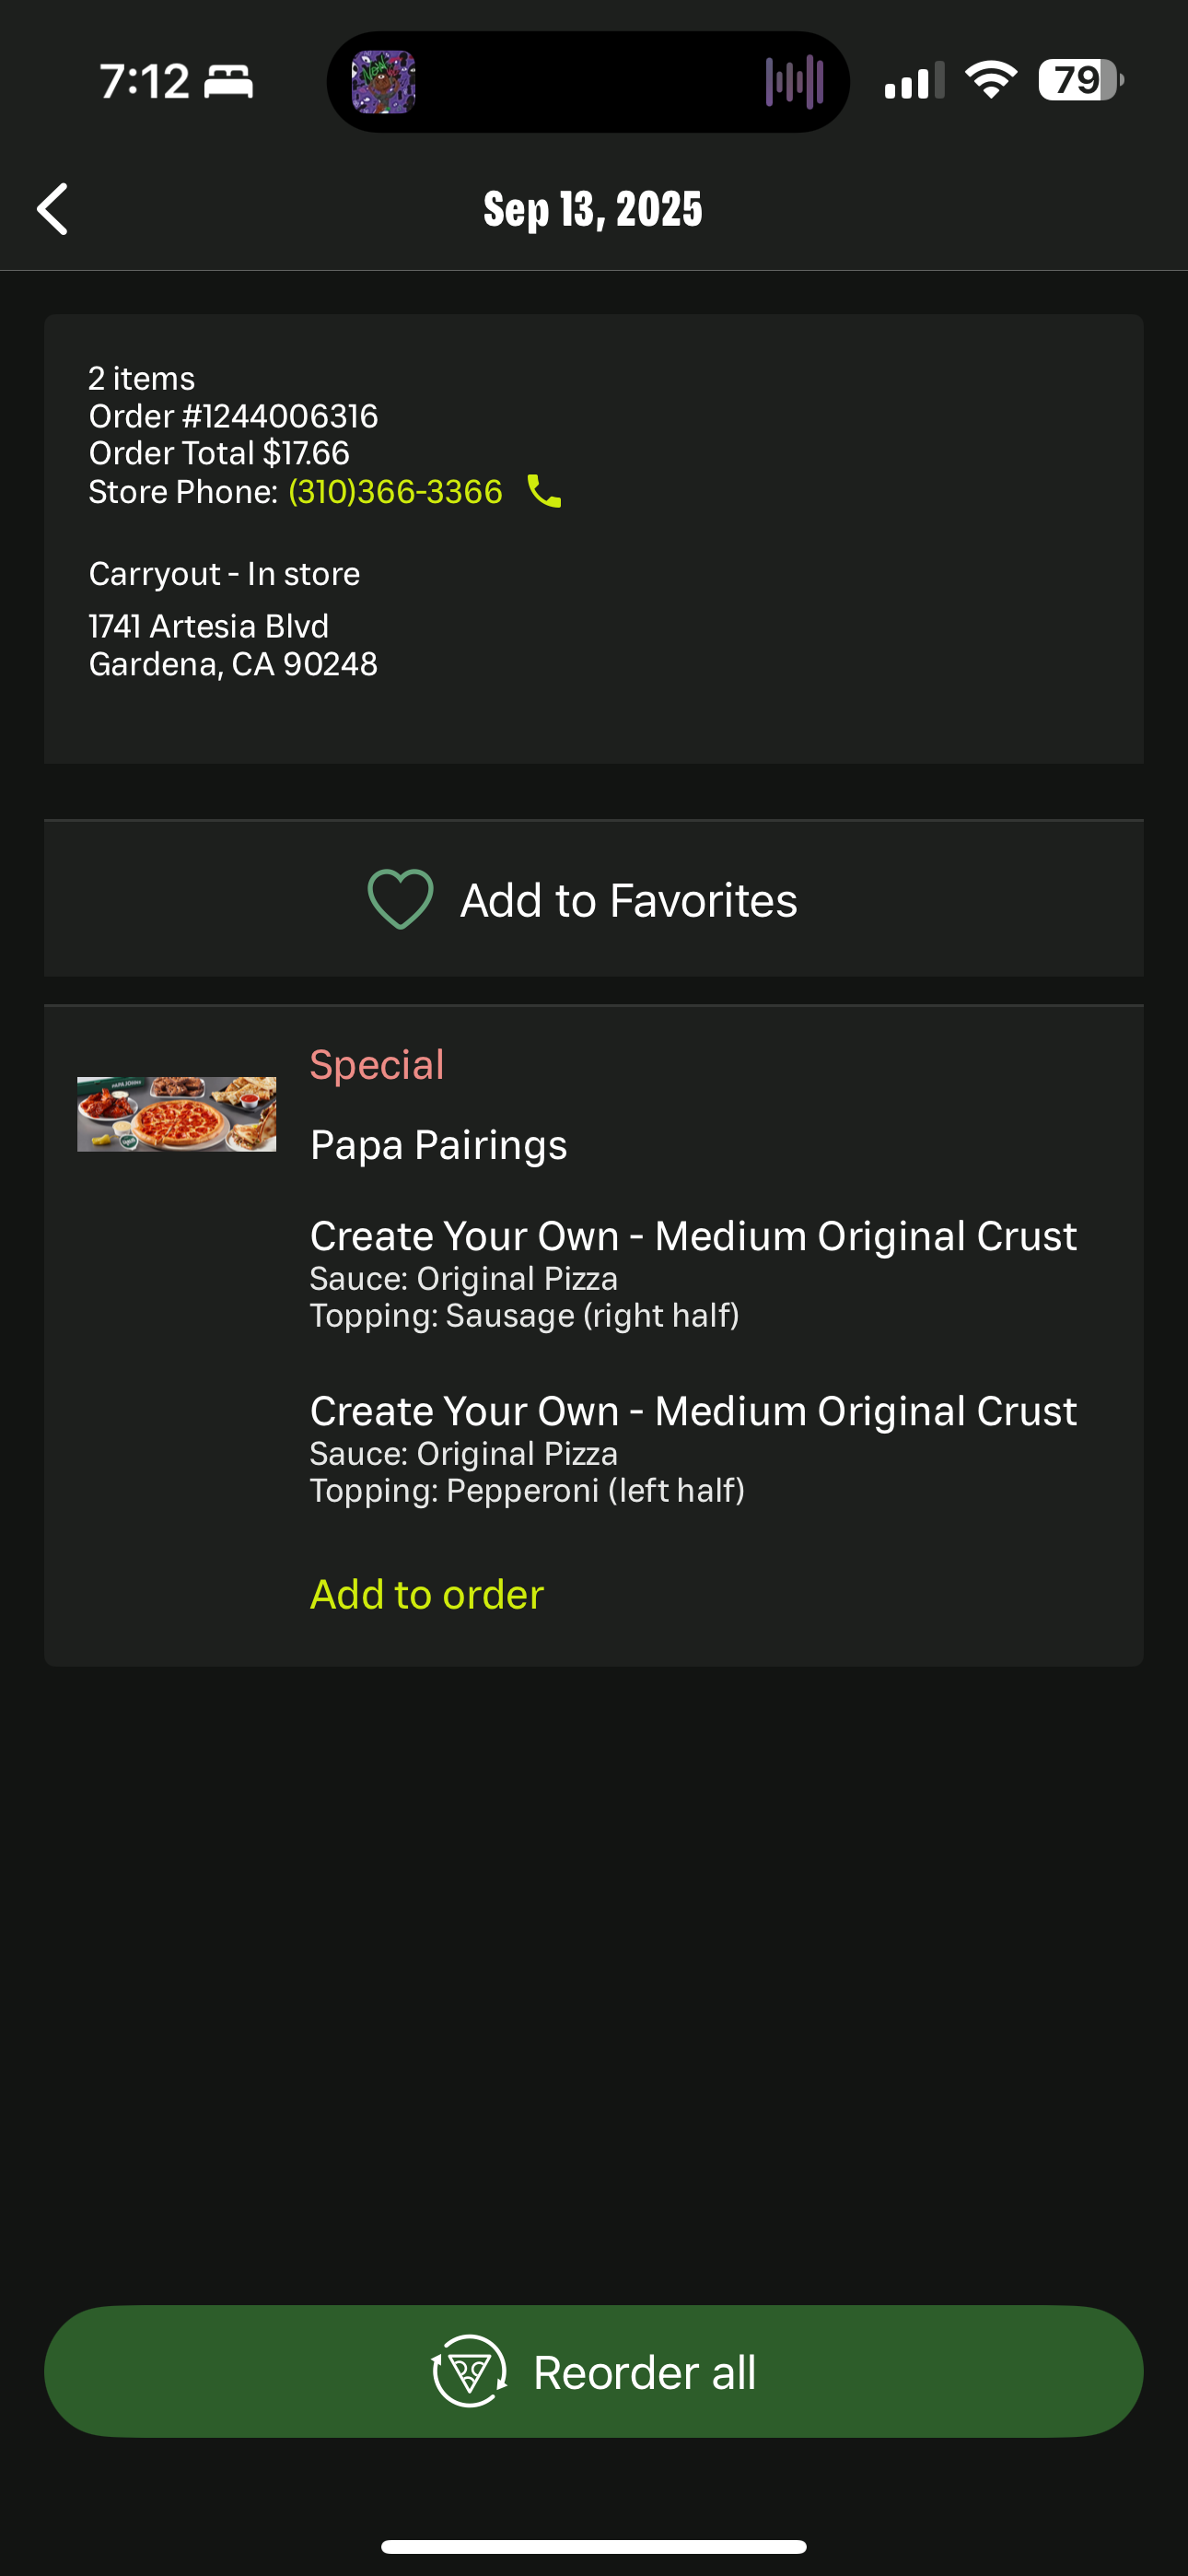
Task: Tap the Papa Pairings title
Action: (438, 1145)
